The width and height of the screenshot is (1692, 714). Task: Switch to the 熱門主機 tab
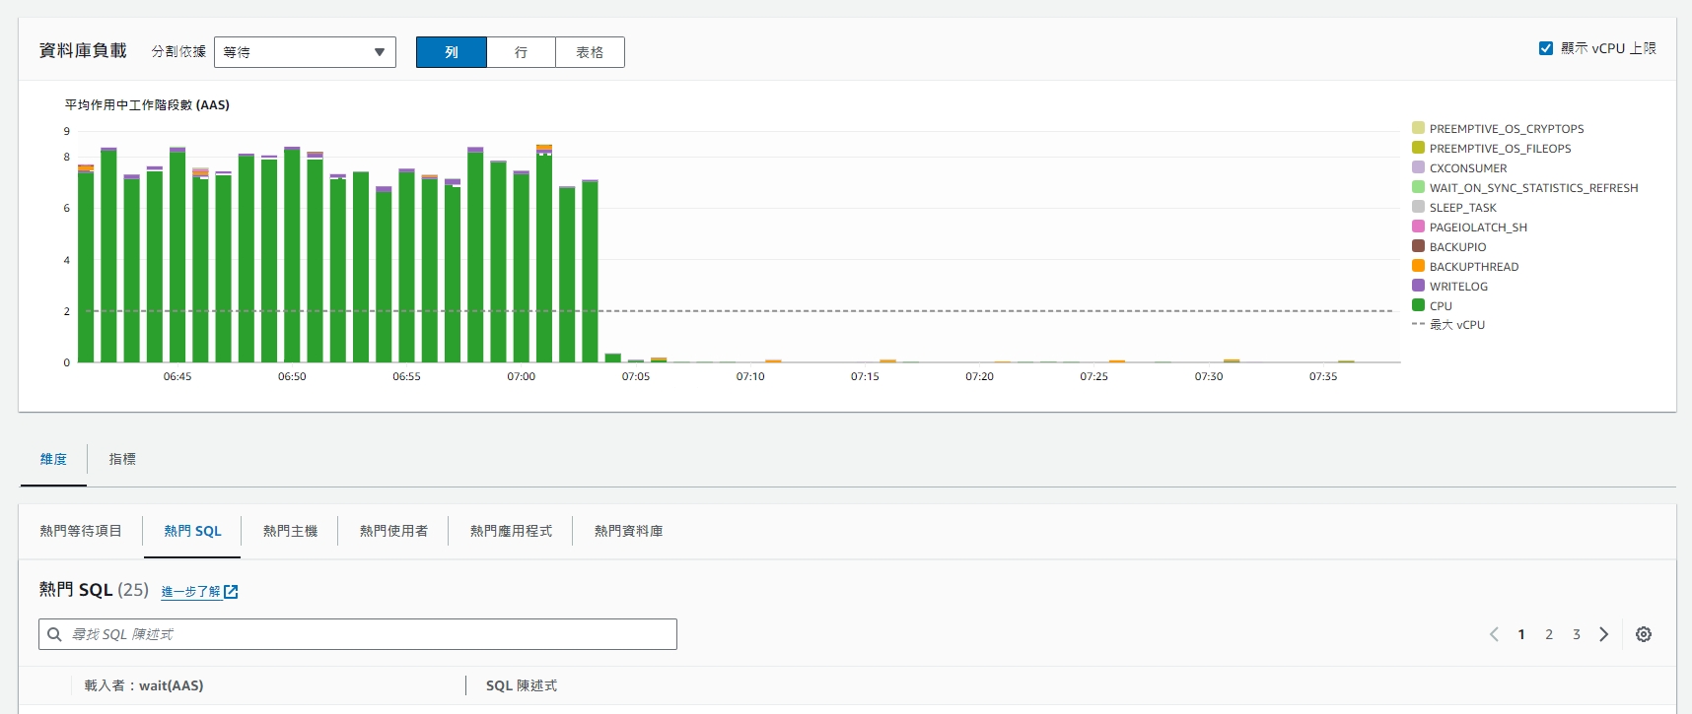click(x=290, y=531)
